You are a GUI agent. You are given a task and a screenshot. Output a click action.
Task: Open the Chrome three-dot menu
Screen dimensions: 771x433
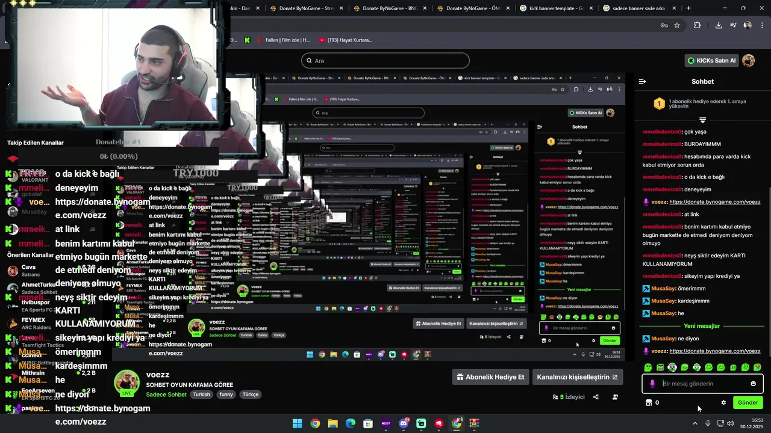[762, 25]
